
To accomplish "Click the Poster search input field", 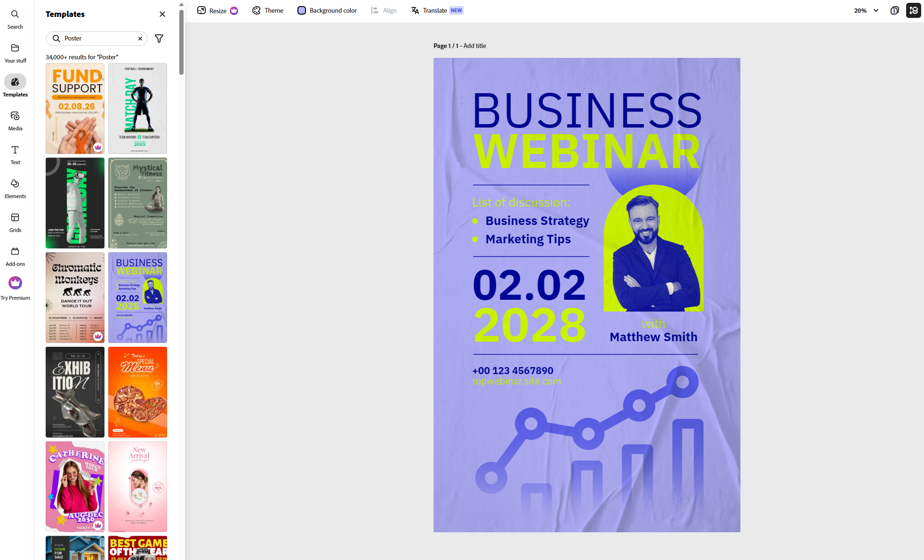I will (x=98, y=38).
